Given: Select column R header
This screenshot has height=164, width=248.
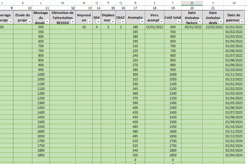Looking at the screenshot, I should [135, 3].
